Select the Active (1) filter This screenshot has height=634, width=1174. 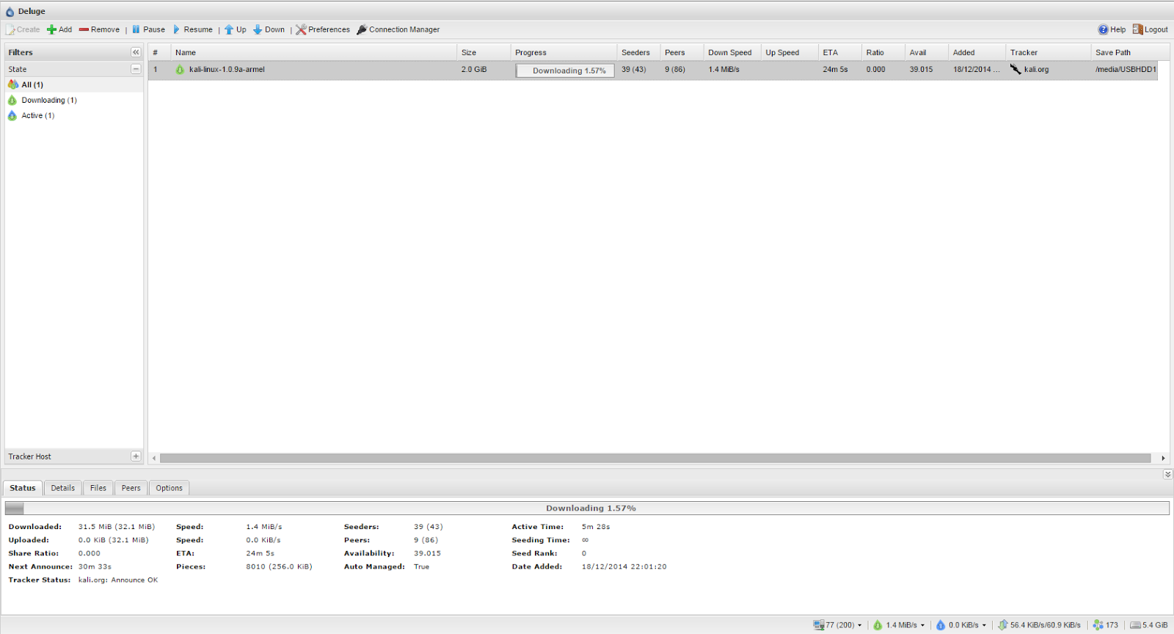click(x=73, y=115)
